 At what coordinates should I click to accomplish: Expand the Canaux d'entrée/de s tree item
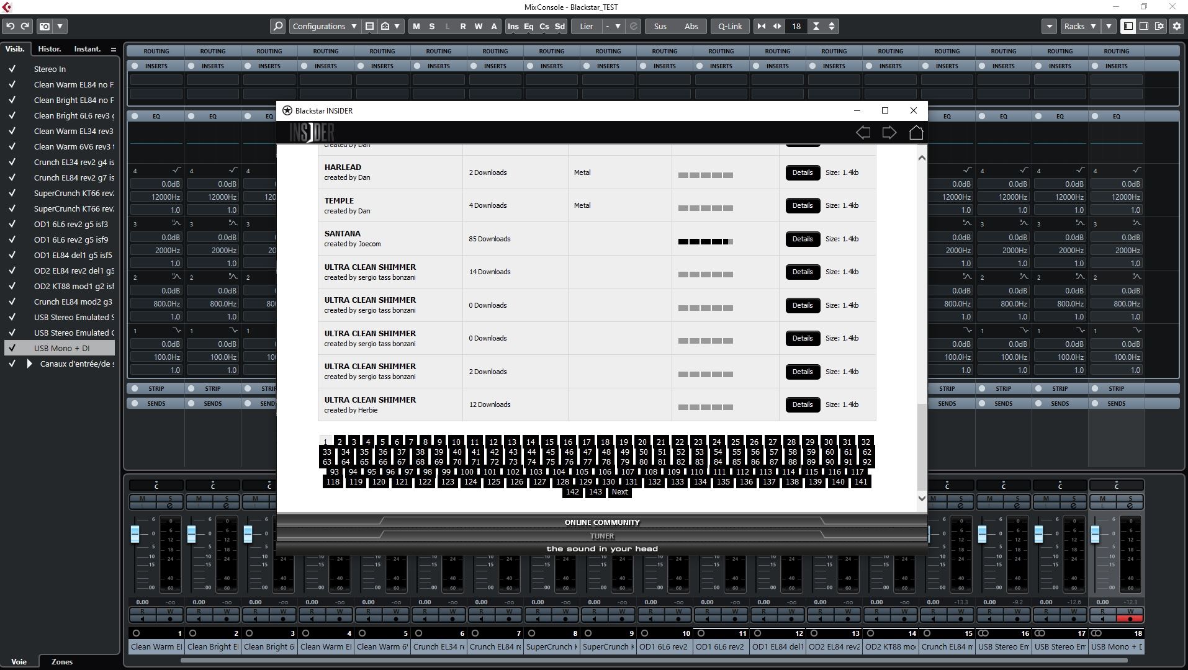[x=29, y=364]
